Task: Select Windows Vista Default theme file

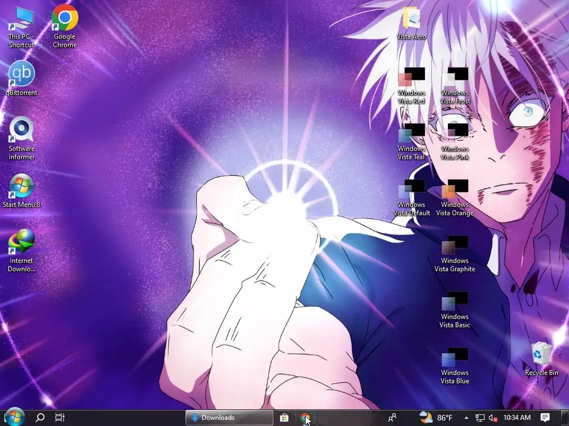Action: (x=412, y=198)
